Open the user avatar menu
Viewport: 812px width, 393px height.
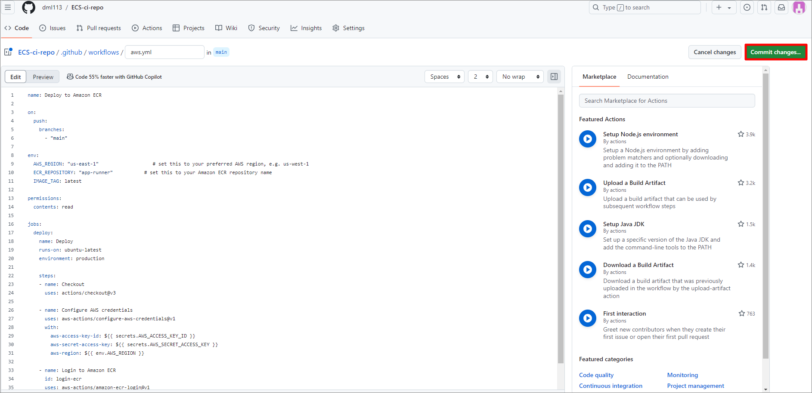click(799, 7)
